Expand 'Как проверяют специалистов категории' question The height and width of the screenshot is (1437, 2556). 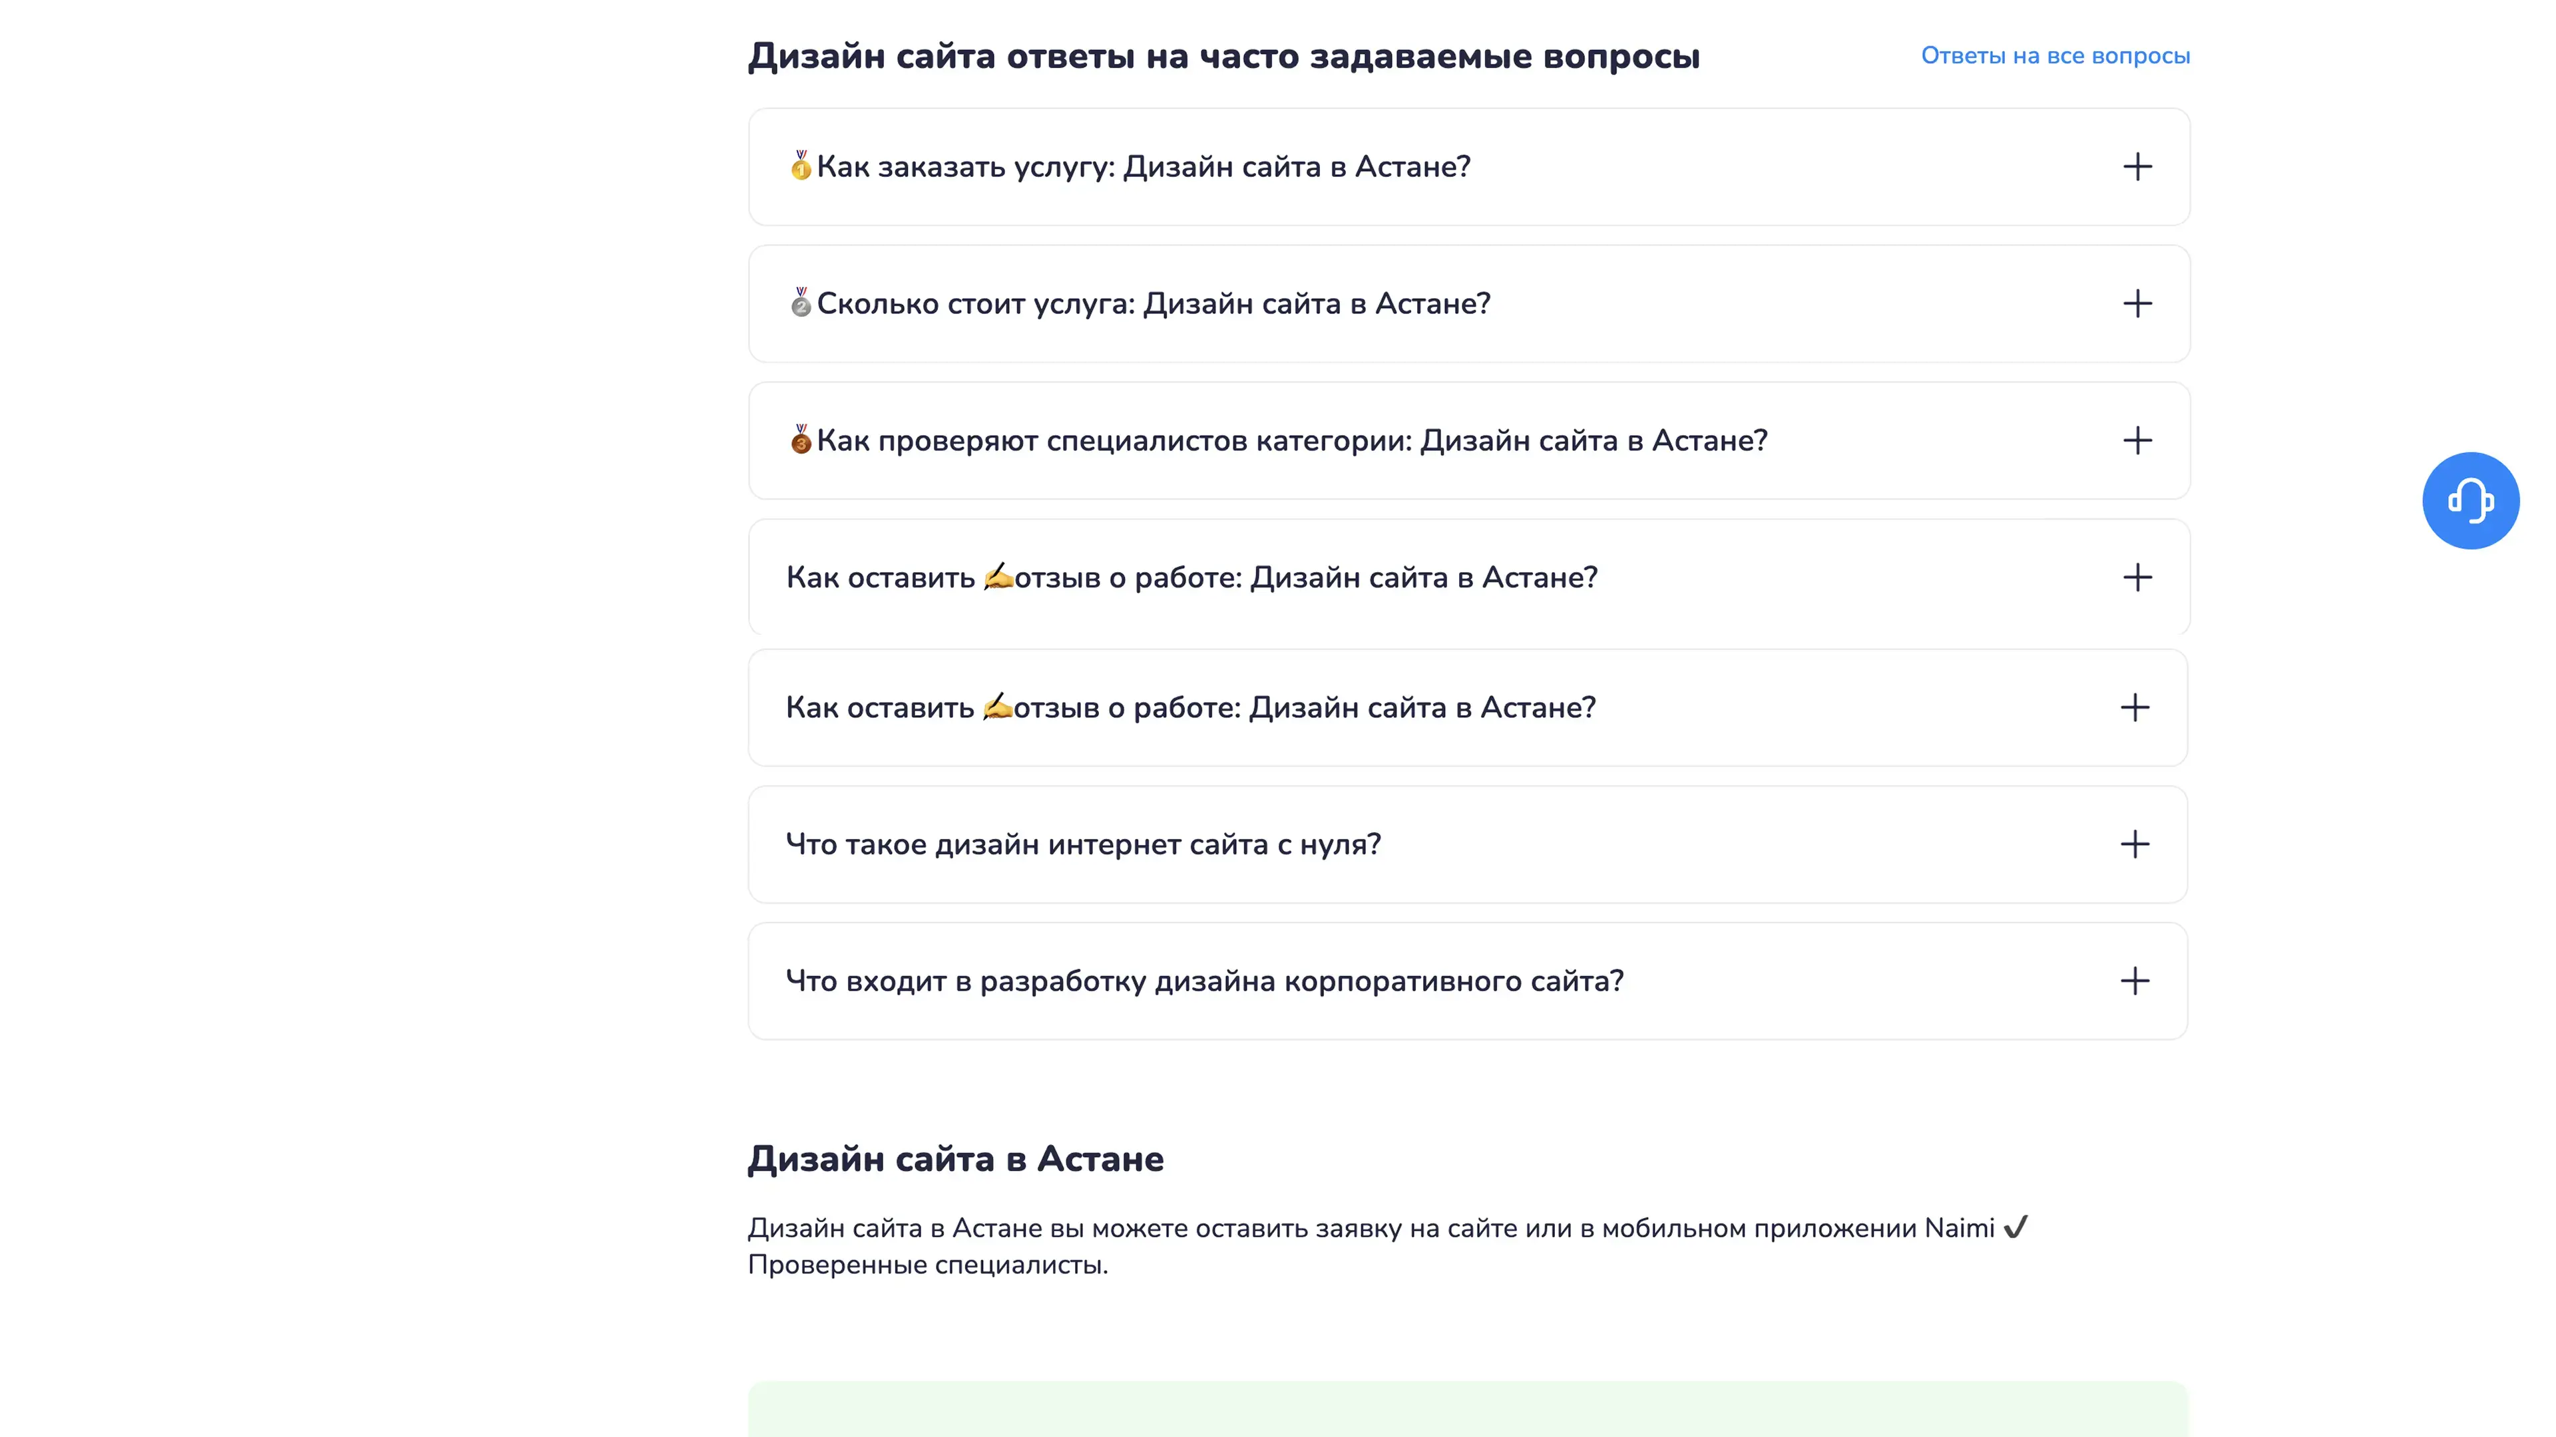pos(1291,440)
